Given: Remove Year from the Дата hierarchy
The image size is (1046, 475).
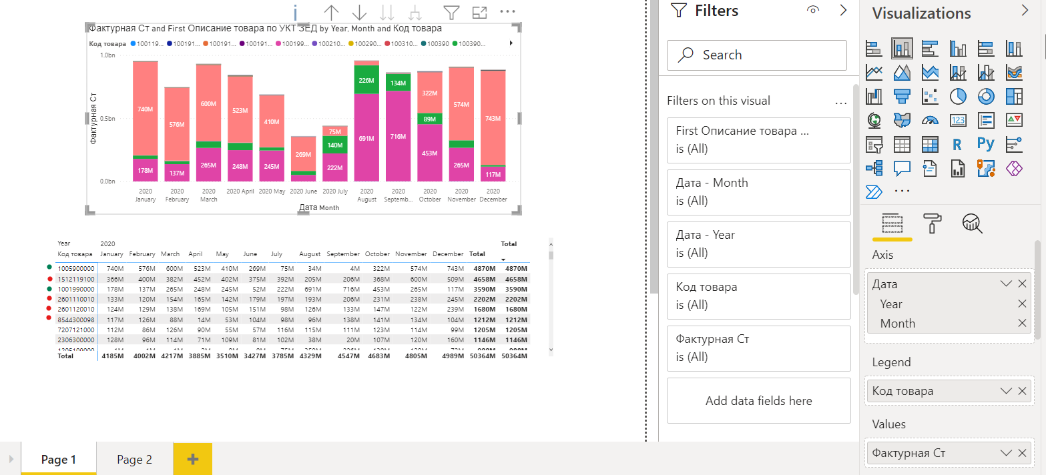Looking at the screenshot, I should [1022, 304].
